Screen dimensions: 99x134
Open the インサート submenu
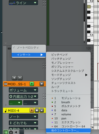coord(29,55)
